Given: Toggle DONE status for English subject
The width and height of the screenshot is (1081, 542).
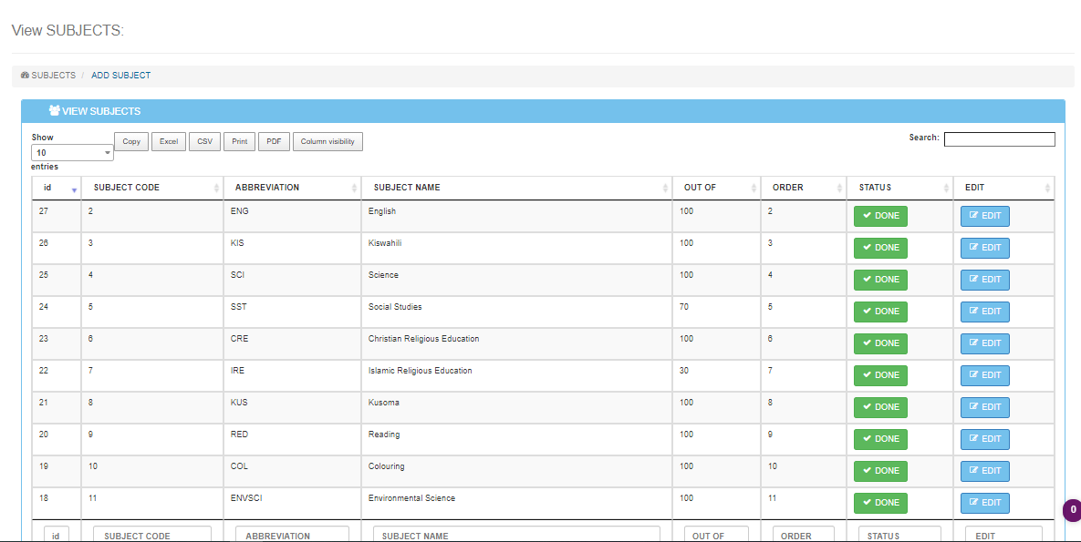Looking at the screenshot, I should [880, 216].
